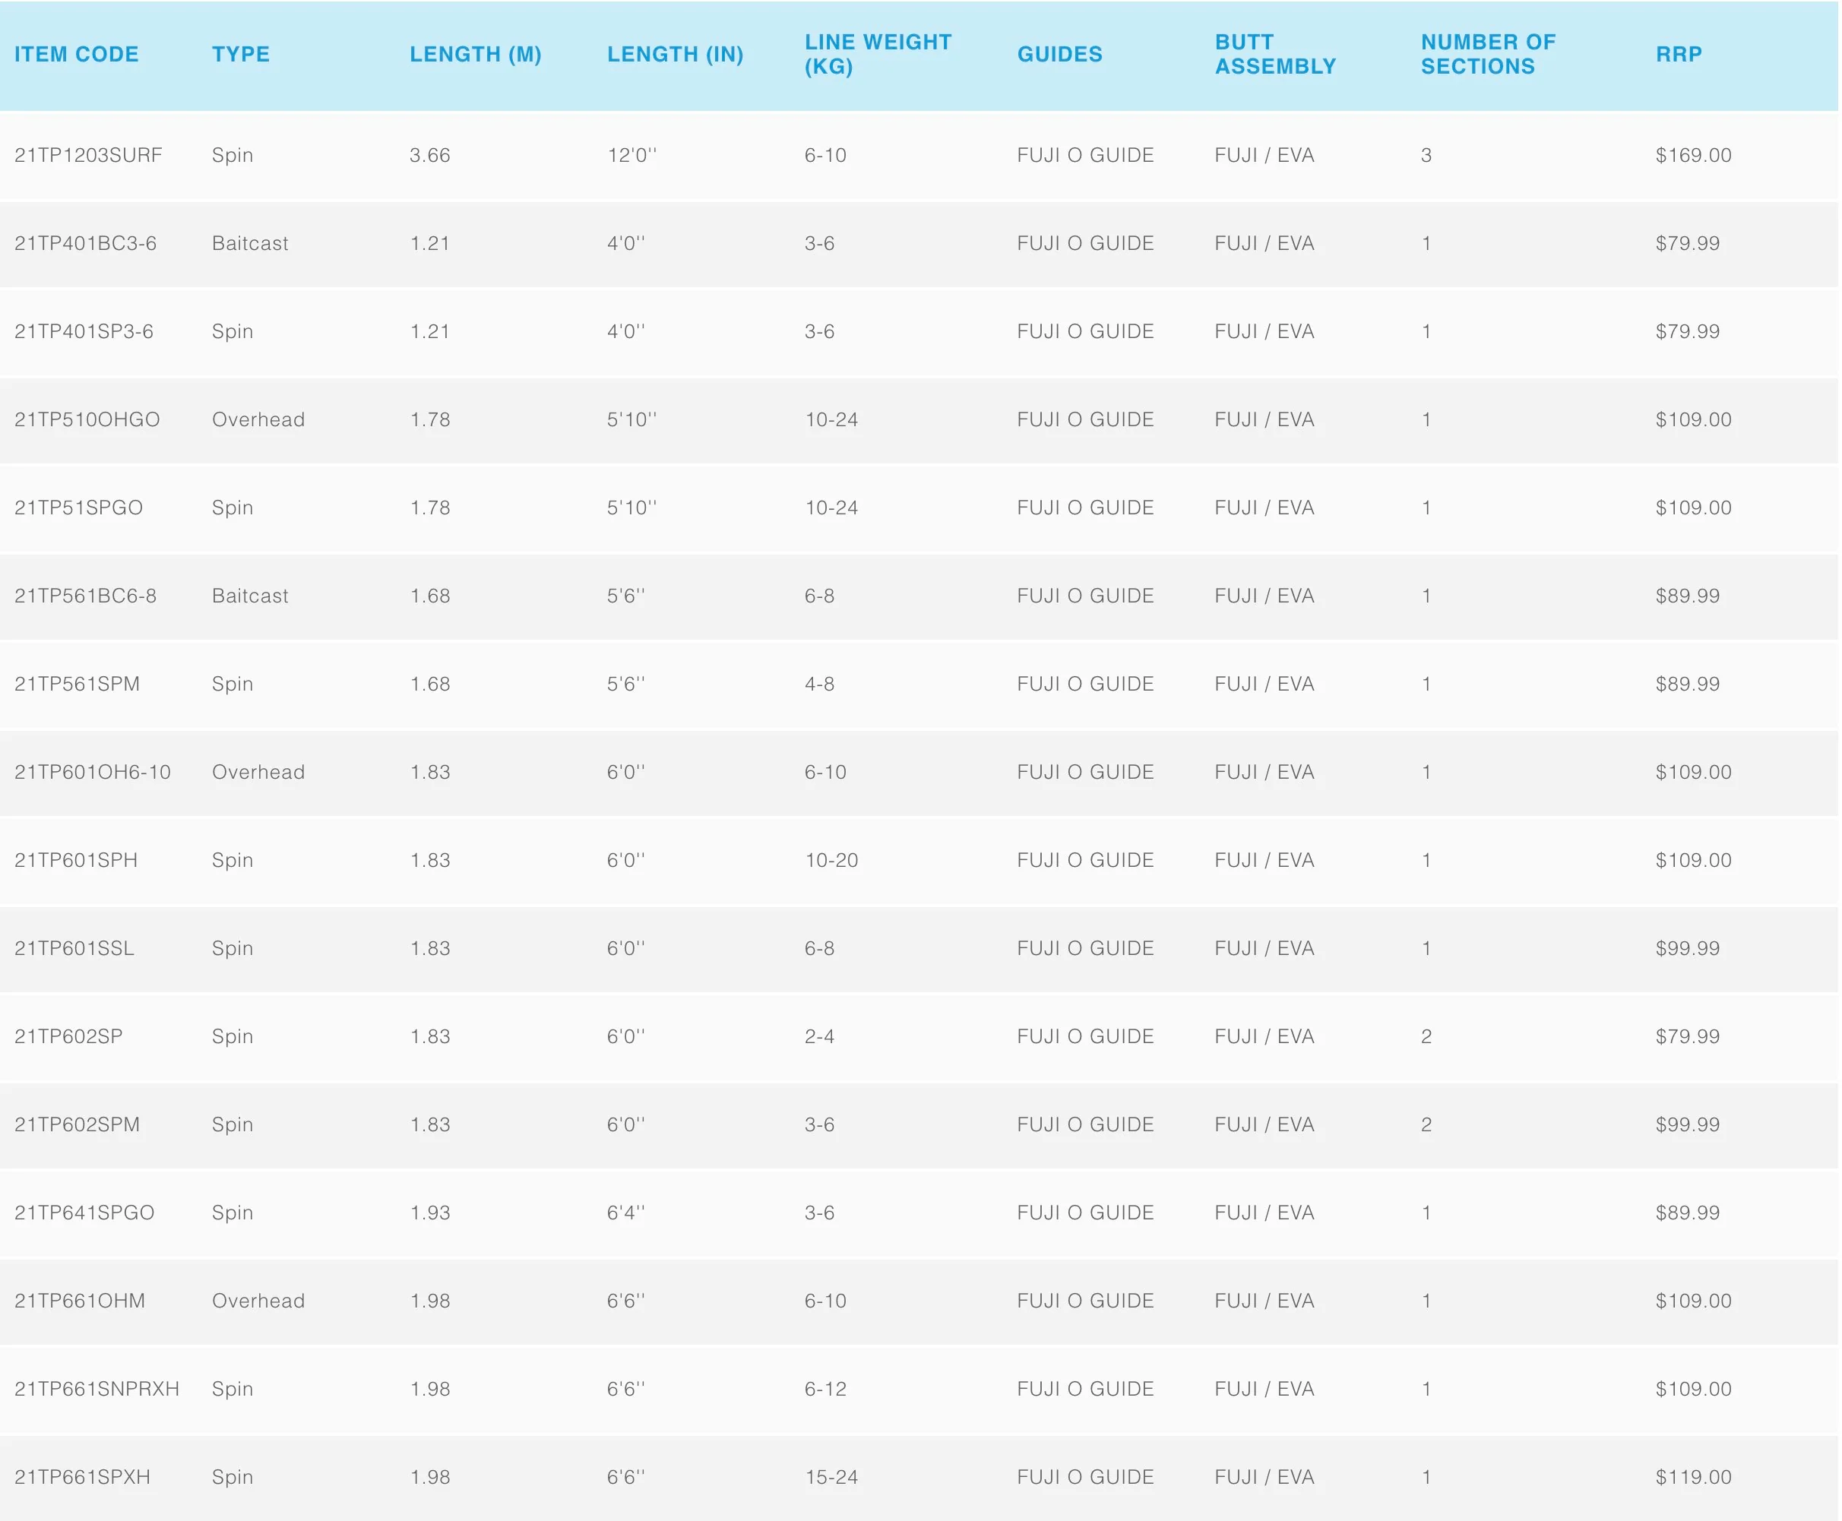This screenshot has height=1521, width=1842.
Task: Click 5'6'' length in the 21TP561BC6-8 row
Action: [x=625, y=596]
